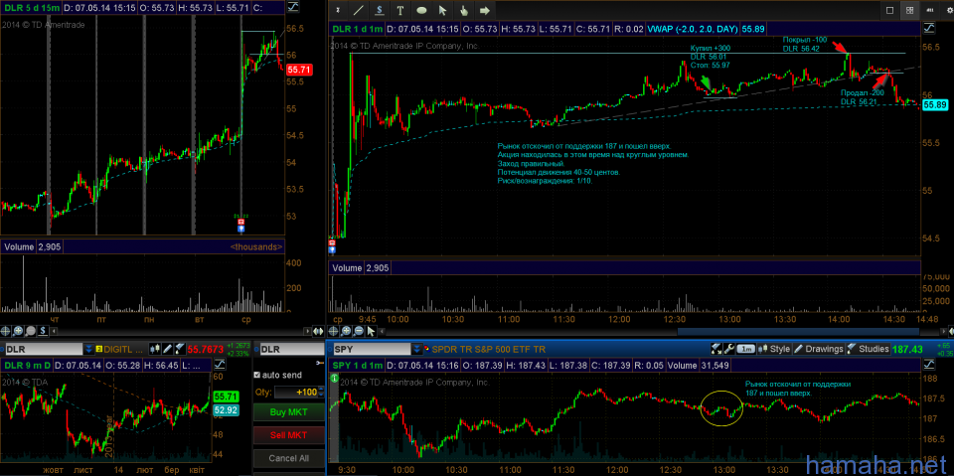This screenshot has width=954, height=476.
Task: Click SPY quick studies icon
Action: tap(716, 349)
